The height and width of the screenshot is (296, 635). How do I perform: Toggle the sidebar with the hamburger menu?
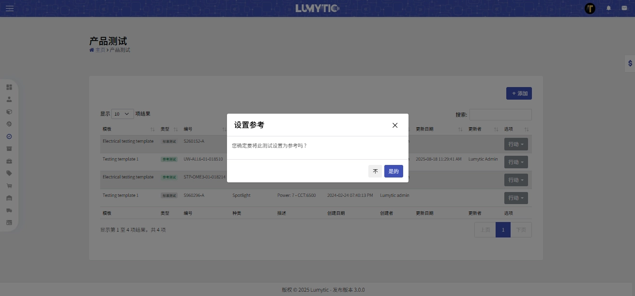coord(9,8)
